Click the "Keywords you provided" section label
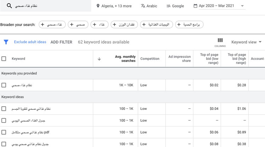The image size is (265, 147). 19,73
